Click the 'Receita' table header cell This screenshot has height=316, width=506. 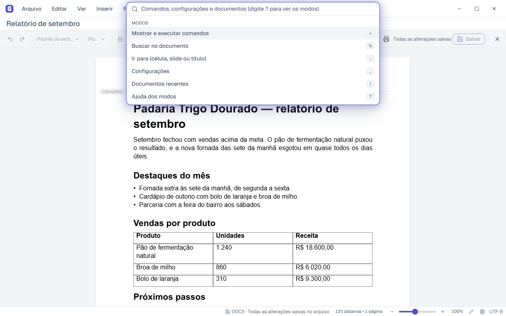click(332, 238)
